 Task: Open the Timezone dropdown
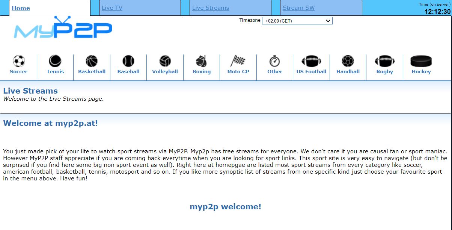[x=297, y=21]
